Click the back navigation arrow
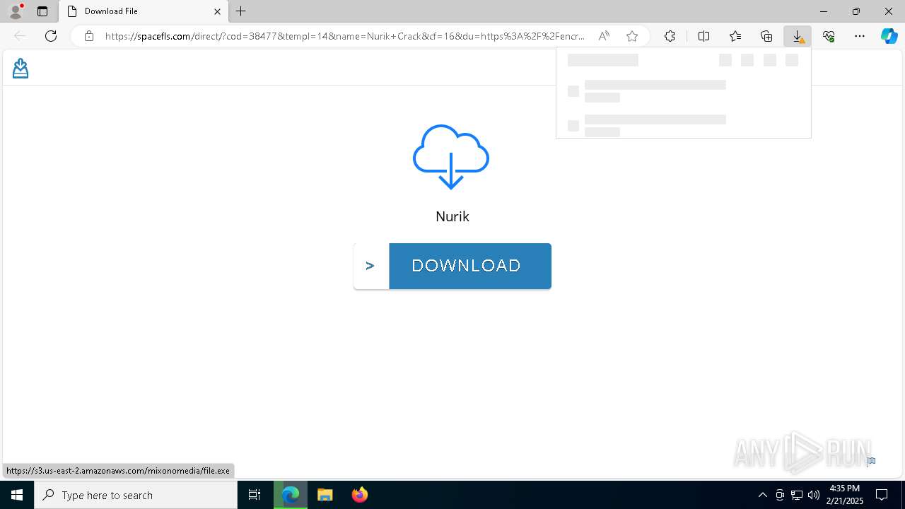The height and width of the screenshot is (509, 905). tap(20, 36)
